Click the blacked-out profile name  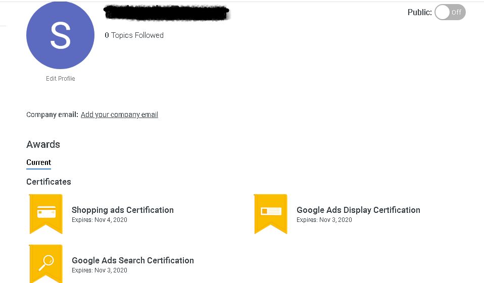point(167,14)
